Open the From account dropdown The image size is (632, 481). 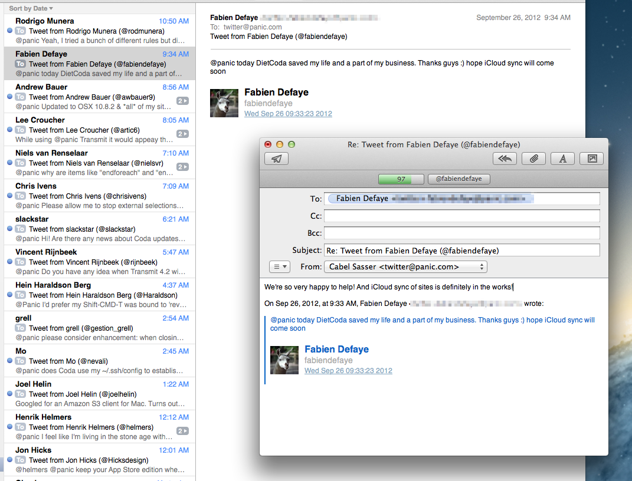[405, 267]
